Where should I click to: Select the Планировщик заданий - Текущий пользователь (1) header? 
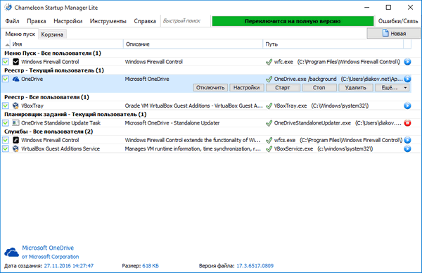click(x=75, y=115)
